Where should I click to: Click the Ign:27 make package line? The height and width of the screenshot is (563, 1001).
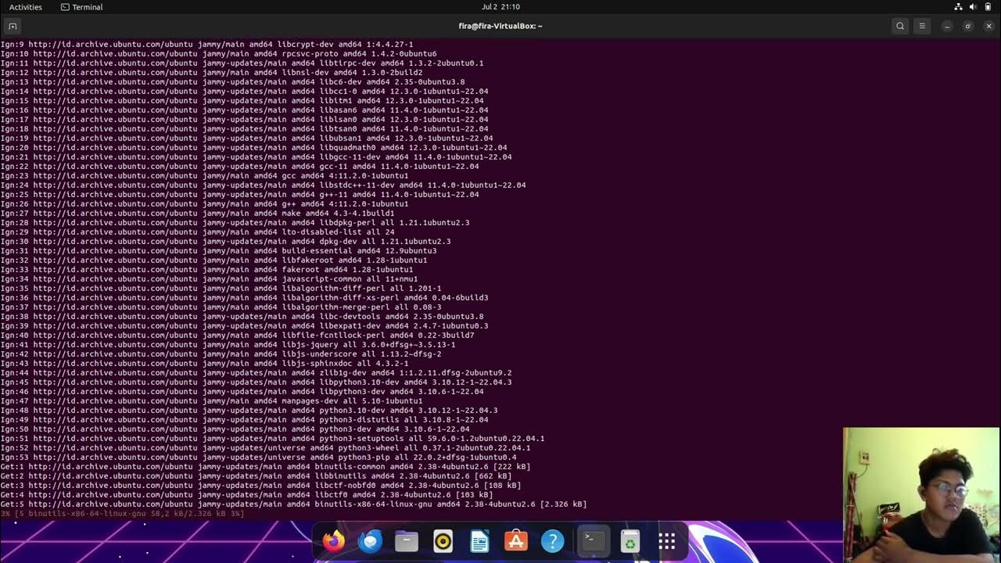tap(197, 213)
